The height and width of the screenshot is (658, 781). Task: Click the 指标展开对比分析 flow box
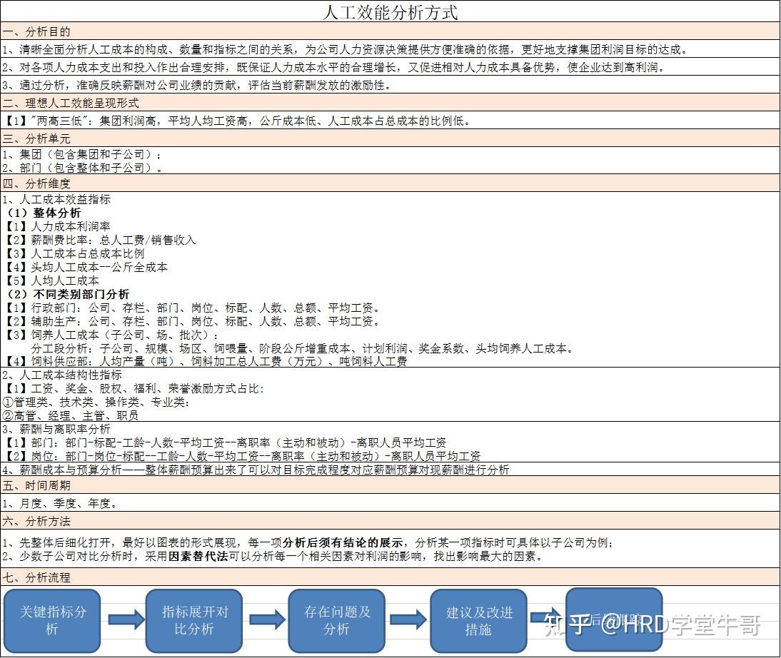[194, 621]
